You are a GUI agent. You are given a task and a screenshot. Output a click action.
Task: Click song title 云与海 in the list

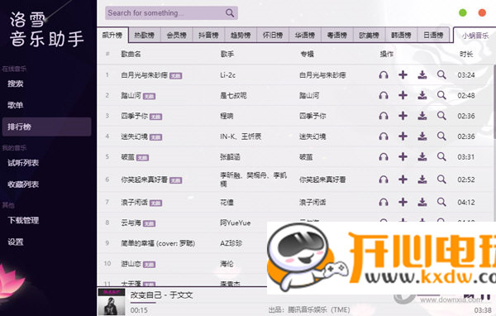[131, 223]
